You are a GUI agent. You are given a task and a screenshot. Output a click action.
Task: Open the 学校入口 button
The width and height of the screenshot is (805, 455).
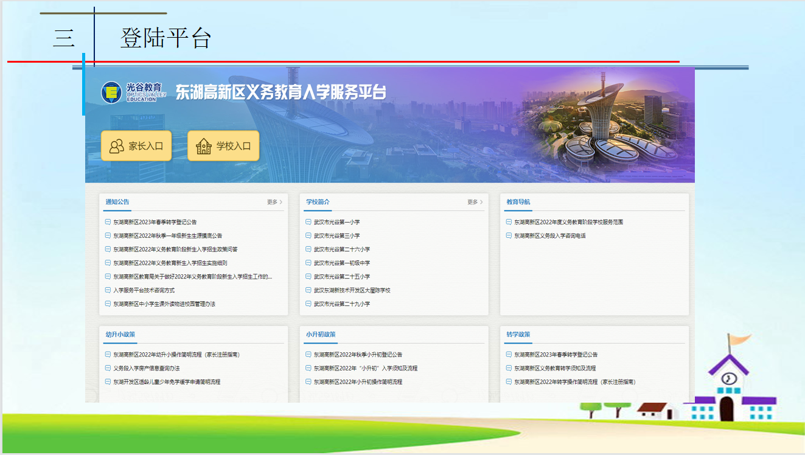pyautogui.click(x=223, y=146)
